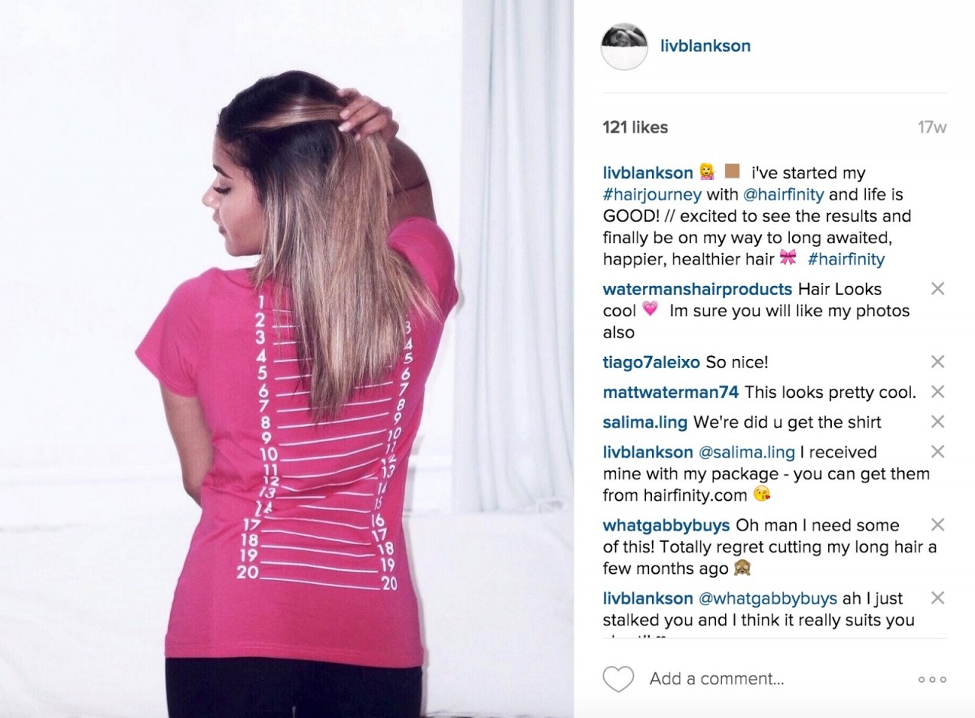Click the heart like icon
The height and width of the screenshot is (718, 975).
click(x=618, y=679)
